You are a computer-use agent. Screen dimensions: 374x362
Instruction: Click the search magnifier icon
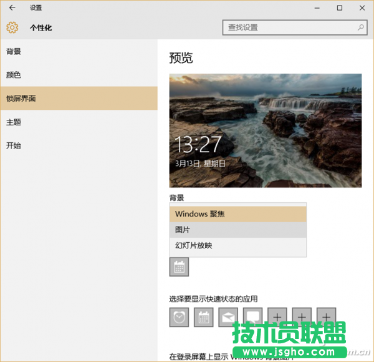[x=361, y=27]
